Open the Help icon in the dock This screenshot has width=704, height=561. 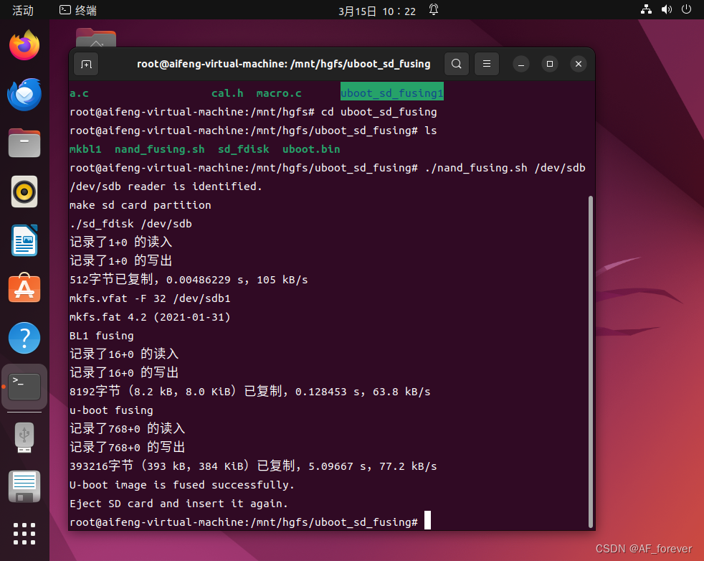tap(24, 338)
